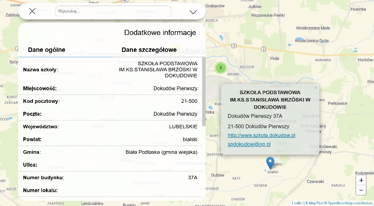
Task: Click the green cluster marker labeled 3
Action: point(221,68)
